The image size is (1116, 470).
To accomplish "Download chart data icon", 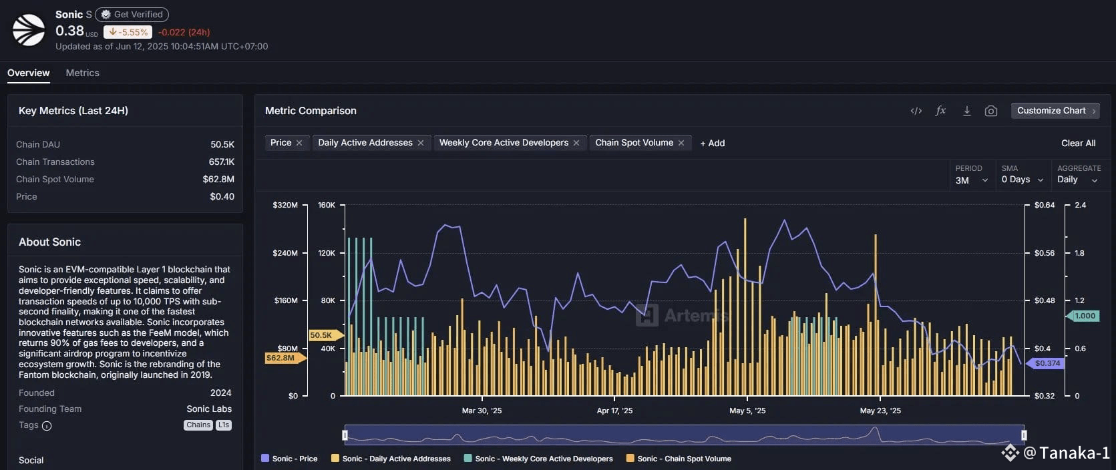I will 966,111.
